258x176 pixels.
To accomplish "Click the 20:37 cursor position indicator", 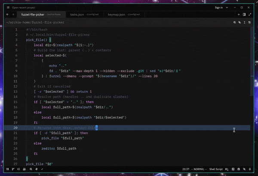I will coord(186,169).
